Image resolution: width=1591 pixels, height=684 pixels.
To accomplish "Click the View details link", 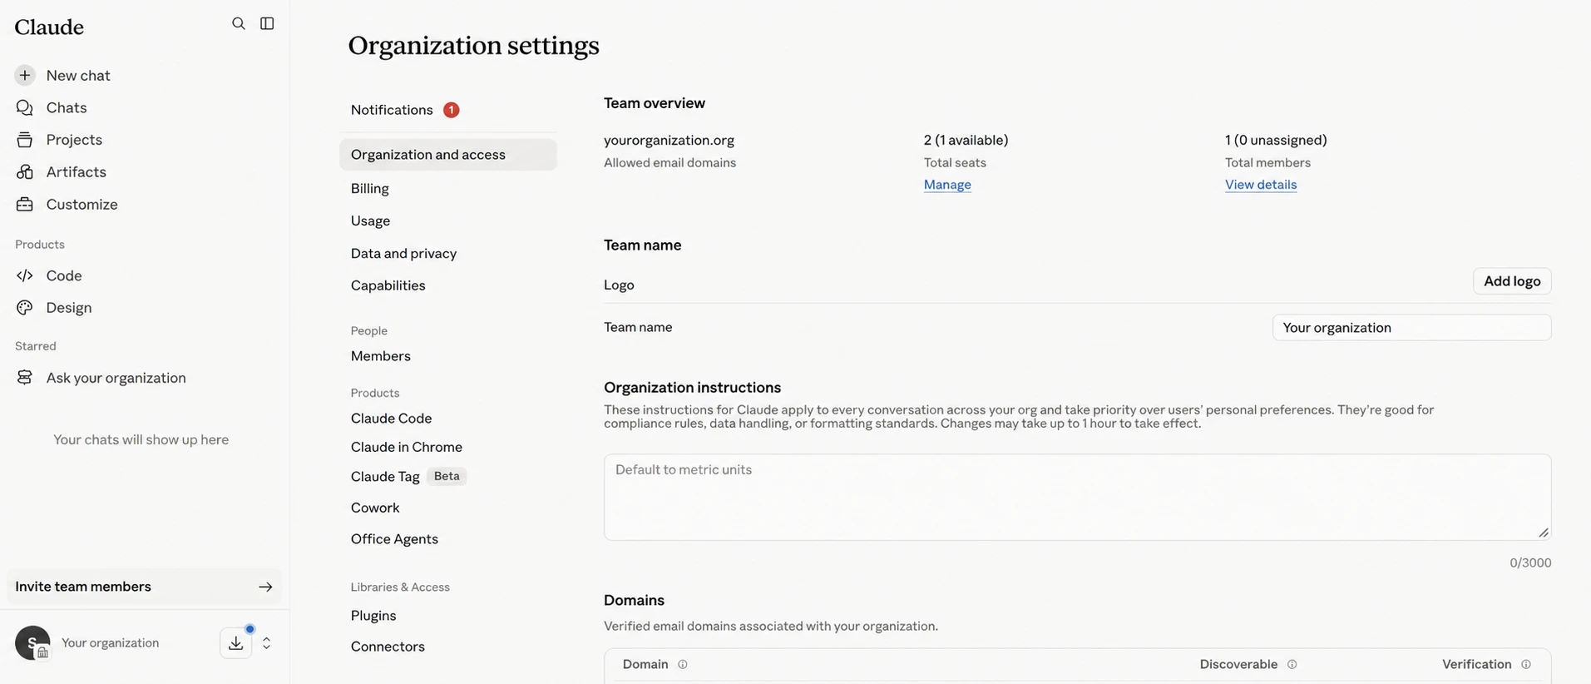I will tap(1261, 185).
